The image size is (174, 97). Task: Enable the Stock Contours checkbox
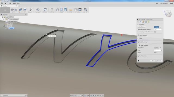click(138, 35)
